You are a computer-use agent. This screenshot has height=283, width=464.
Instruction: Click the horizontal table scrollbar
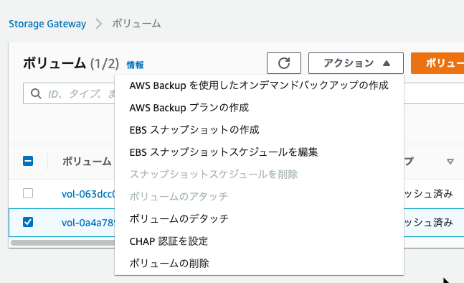click(62, 242)
